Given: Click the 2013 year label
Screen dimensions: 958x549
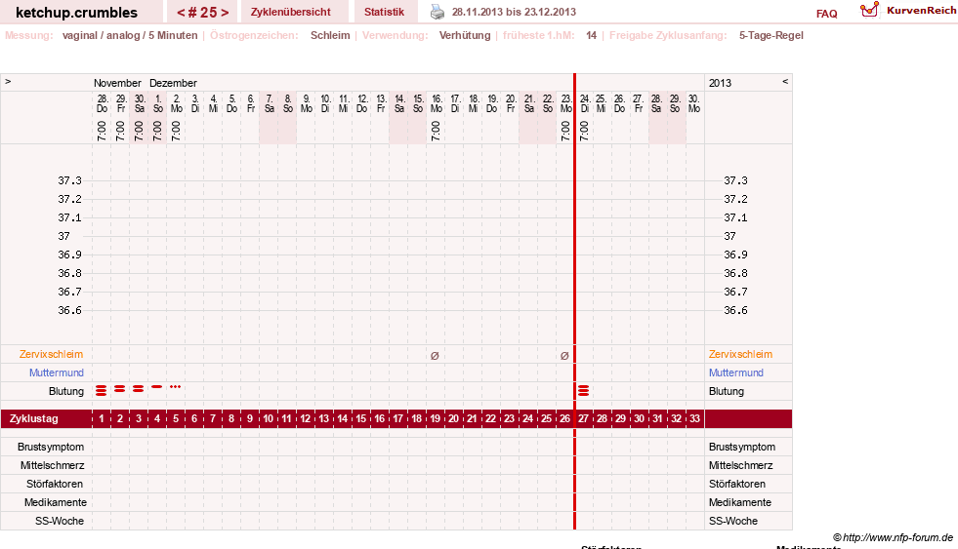Looking at the screenshot, I should (720, 83).
